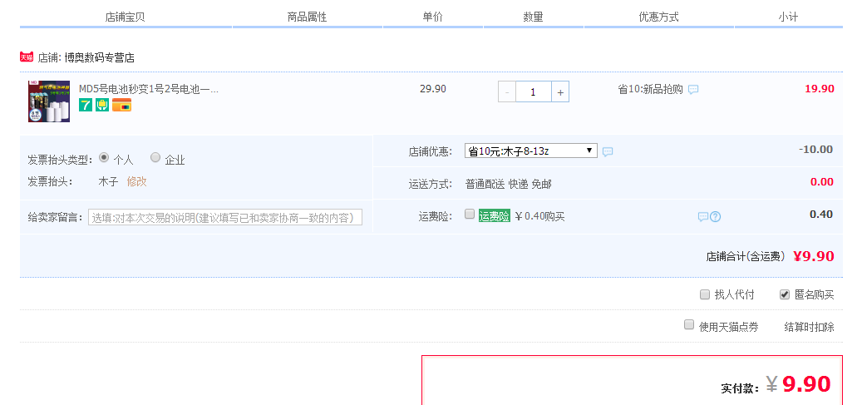Click the 给卖家留言 message input field
Image resolution: width=862 pixels, height=405 pixels.
coord(225,217)
